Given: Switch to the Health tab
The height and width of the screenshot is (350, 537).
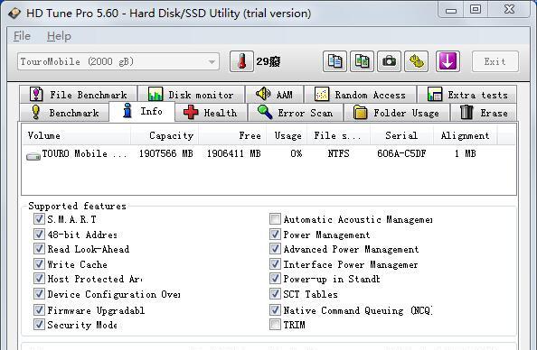Looking at the screenshot, I should click(x=211, y=113).
